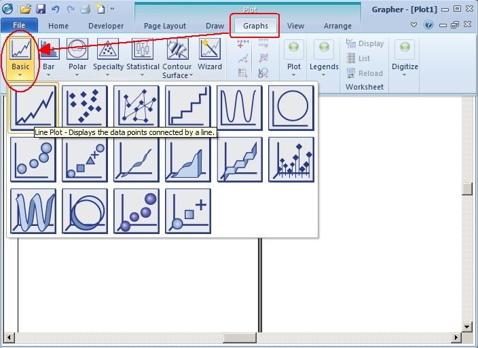Open the Legends dropdown
Viewport: 478px width, 348px height.
(324, 58)
